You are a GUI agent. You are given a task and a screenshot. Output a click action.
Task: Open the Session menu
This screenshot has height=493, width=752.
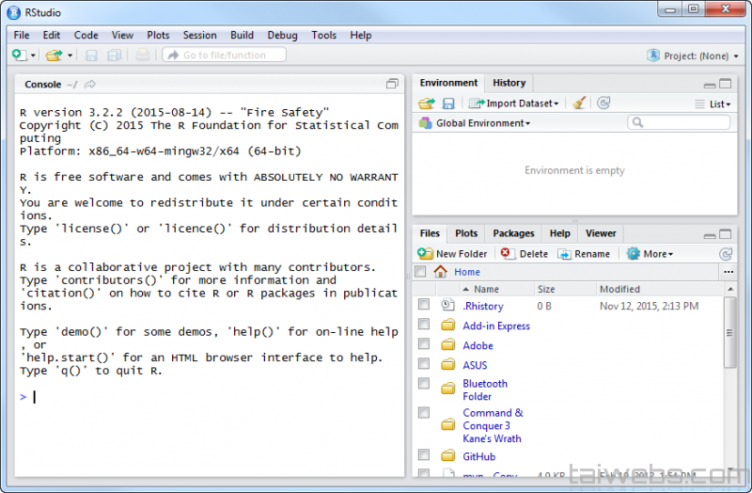pyautogui.click(x=199, y=35)
